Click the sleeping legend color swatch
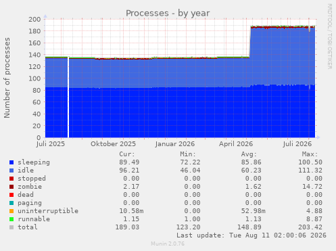The width and height of the screenshot is (336, 251). pos(11,162)
